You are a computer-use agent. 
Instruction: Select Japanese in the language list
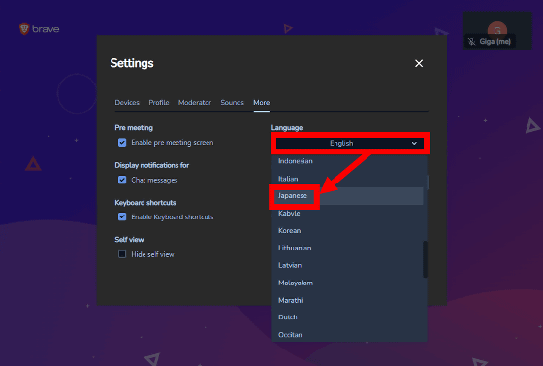click(x=347, y=196)
